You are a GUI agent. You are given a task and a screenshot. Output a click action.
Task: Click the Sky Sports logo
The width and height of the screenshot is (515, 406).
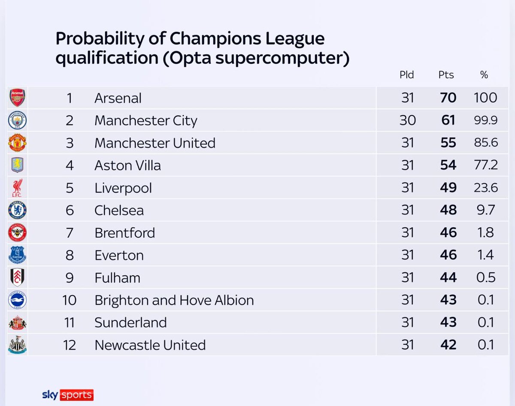coord(68,394)
